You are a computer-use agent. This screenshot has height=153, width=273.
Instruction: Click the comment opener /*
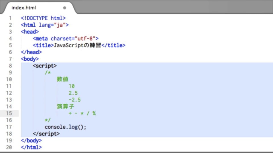pos(48,73)
